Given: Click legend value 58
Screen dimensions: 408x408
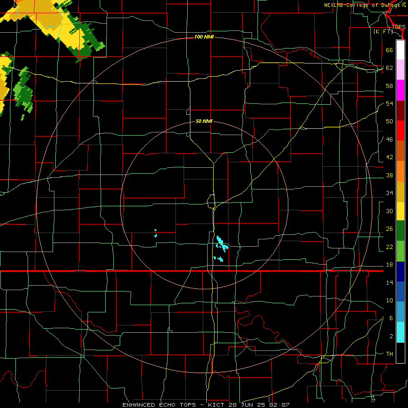Looking at the screenshot, I should point(389,86).
